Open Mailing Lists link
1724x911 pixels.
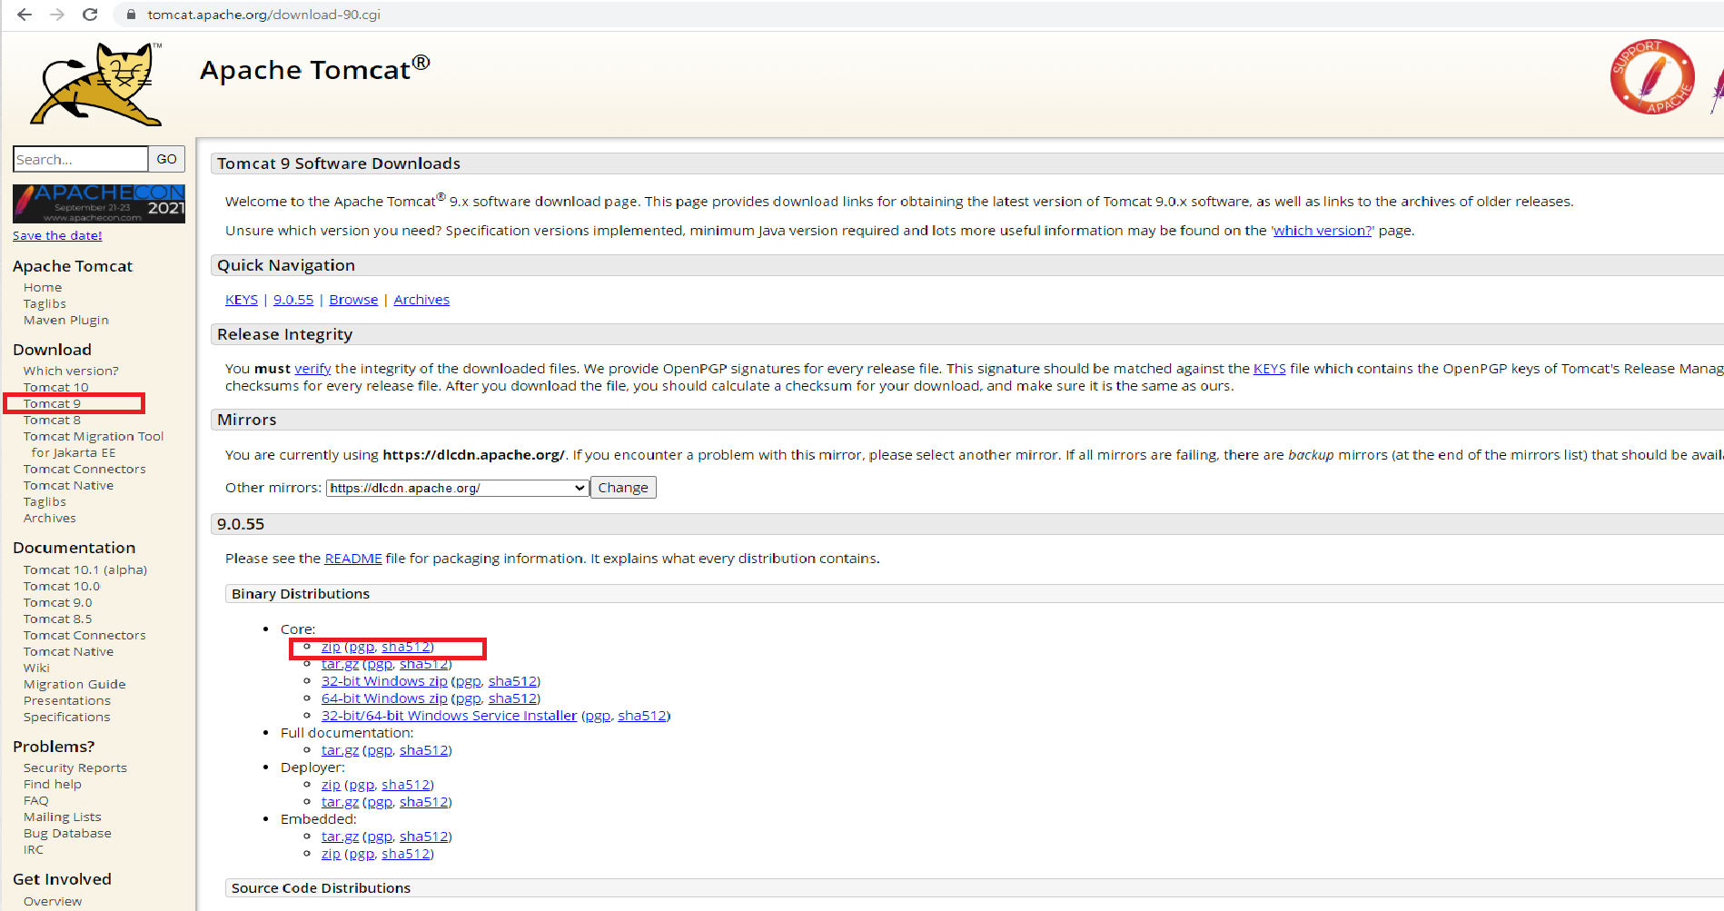pos(63,817)
